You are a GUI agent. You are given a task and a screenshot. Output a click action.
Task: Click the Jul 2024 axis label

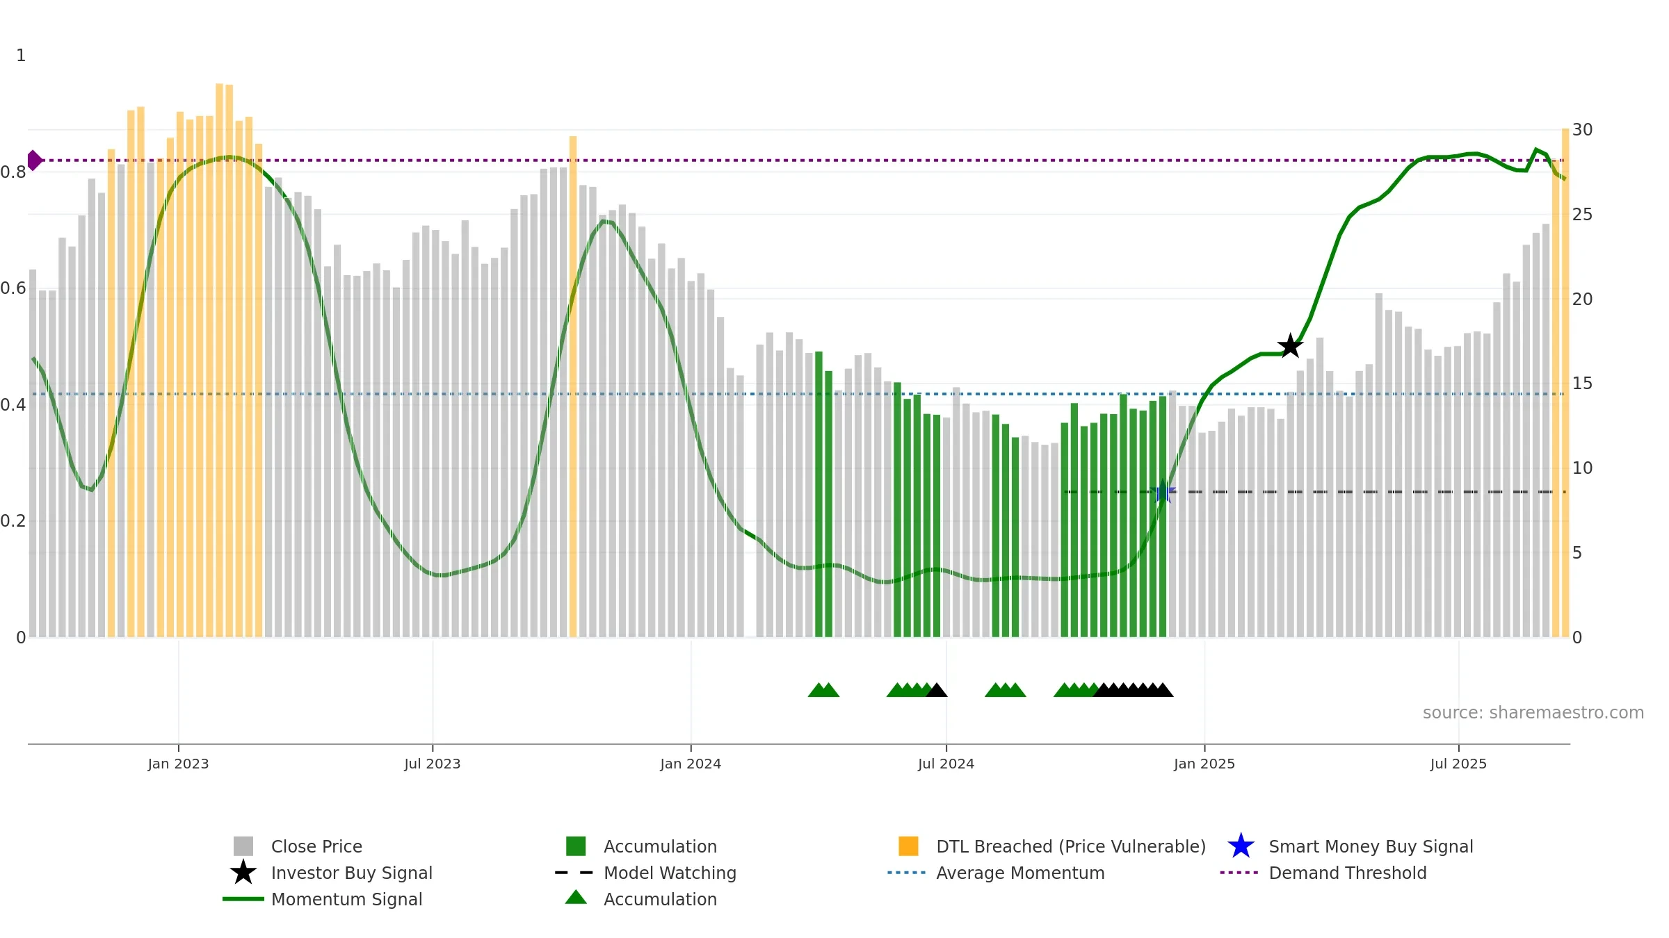(x=946, y=764)
